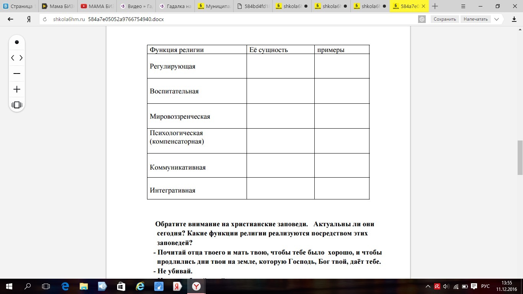Screen dimensions: 523x294
Task: Click the Protect icon in the address bar
Action: (422, 19)
